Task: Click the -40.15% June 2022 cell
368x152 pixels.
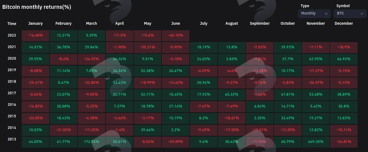Action: (x=176, y=36)
